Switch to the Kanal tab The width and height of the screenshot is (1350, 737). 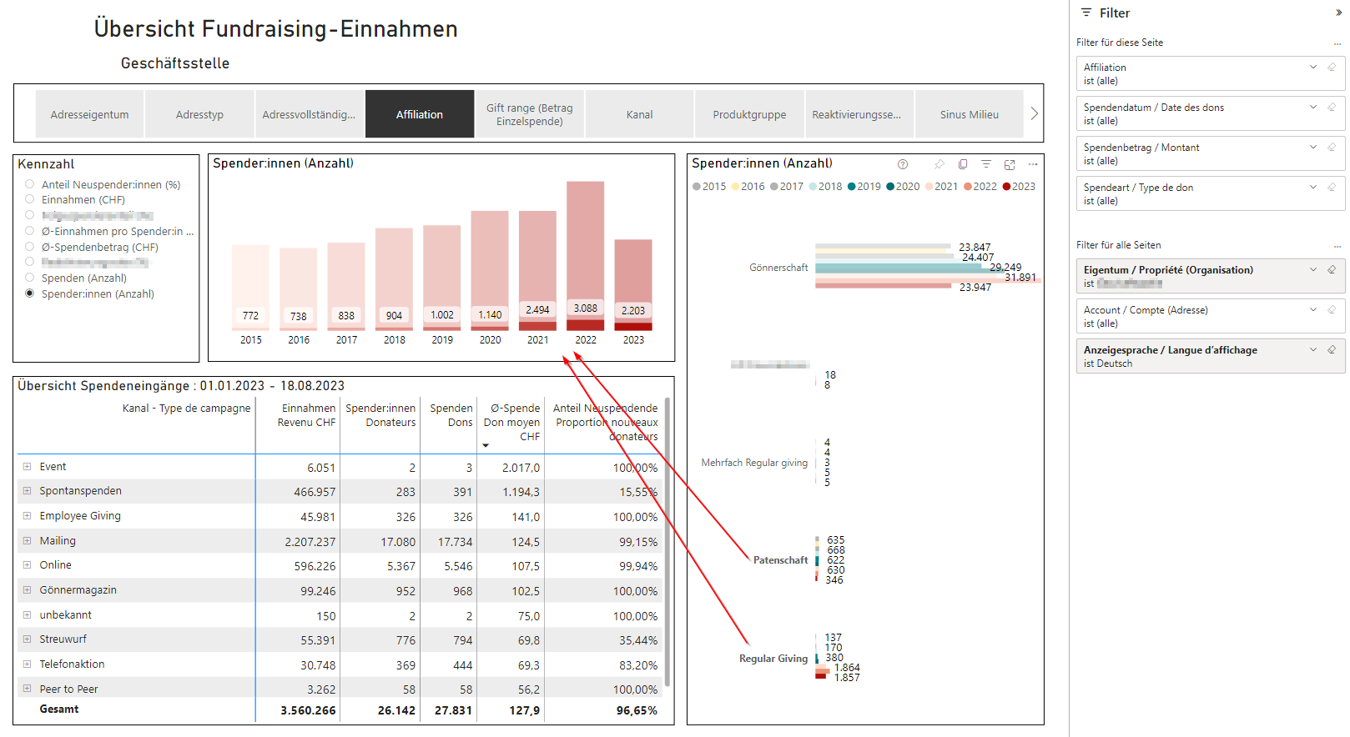(x=640, y=114)
